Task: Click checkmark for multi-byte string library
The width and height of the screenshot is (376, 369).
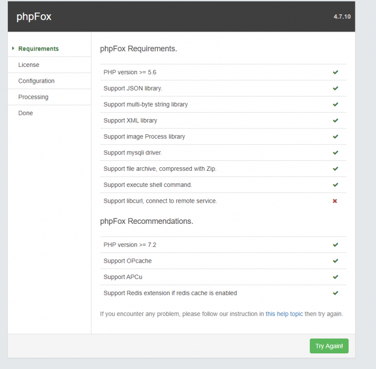Action: 336,104
